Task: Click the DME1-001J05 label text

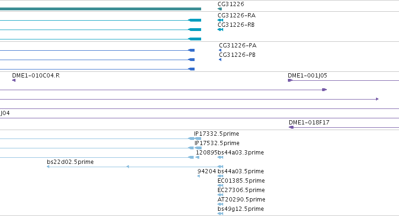Action: click(308, 76)
